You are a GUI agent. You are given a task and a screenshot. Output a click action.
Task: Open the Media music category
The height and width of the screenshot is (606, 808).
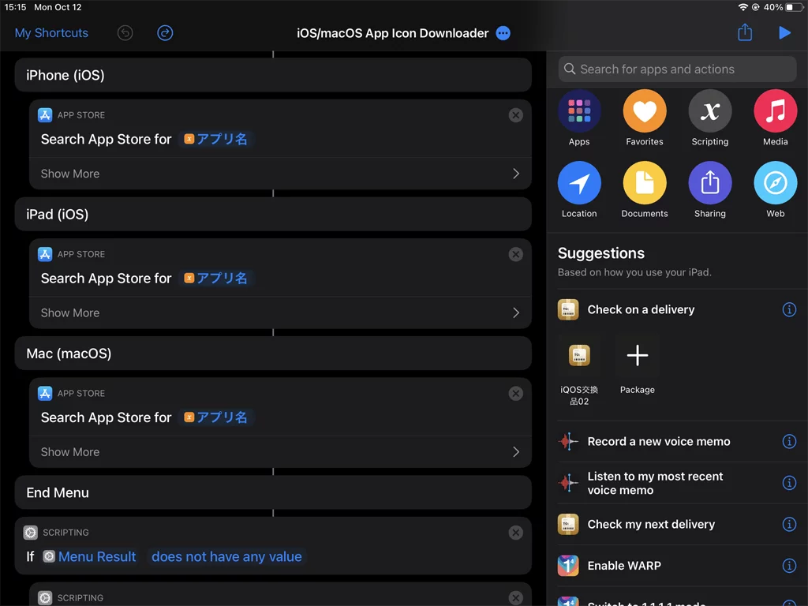point(776,110)
